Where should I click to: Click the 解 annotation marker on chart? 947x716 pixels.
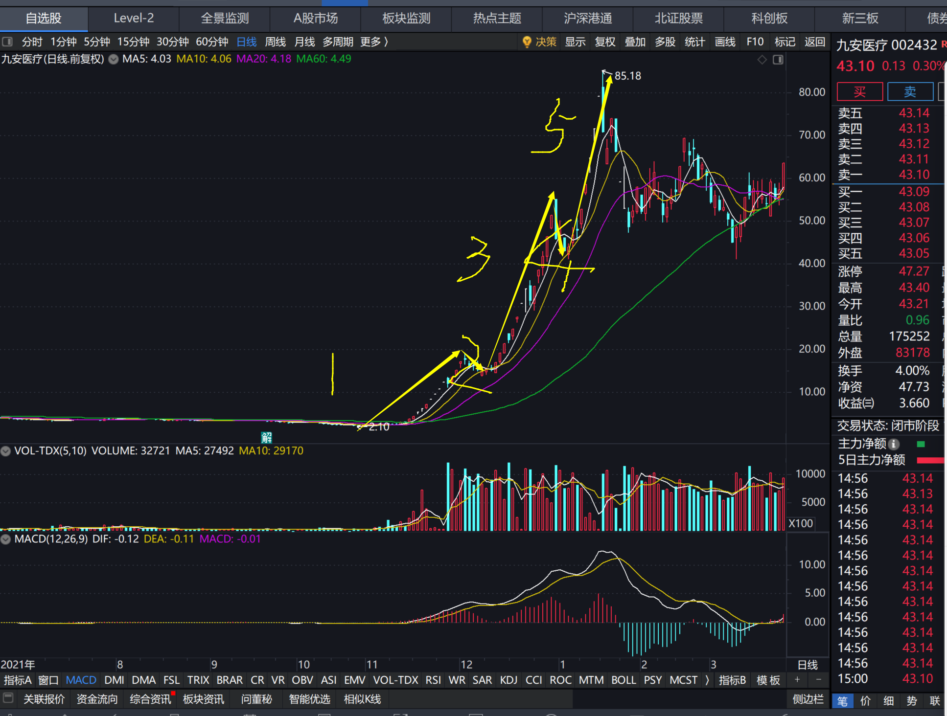click(x=267, y=437)
